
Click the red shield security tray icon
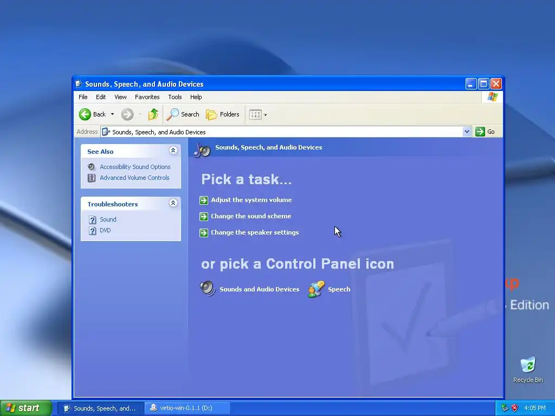(514, 408)
